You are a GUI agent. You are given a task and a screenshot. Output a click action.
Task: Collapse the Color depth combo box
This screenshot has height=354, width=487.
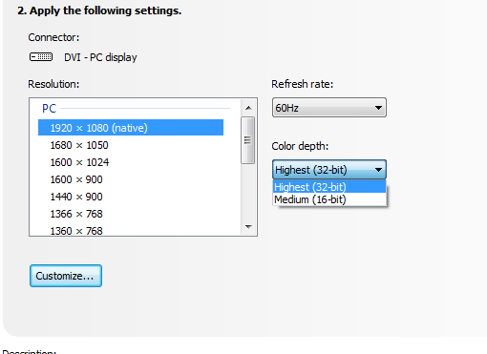click(x=329, y=170)
